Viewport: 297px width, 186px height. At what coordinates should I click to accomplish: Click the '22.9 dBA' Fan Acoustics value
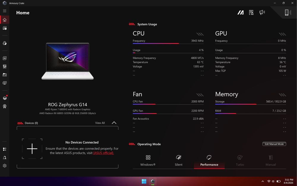click(198, 119)
